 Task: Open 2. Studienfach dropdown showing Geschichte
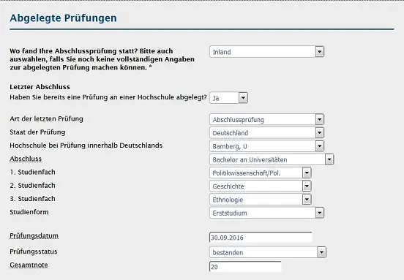click(261, 186)
